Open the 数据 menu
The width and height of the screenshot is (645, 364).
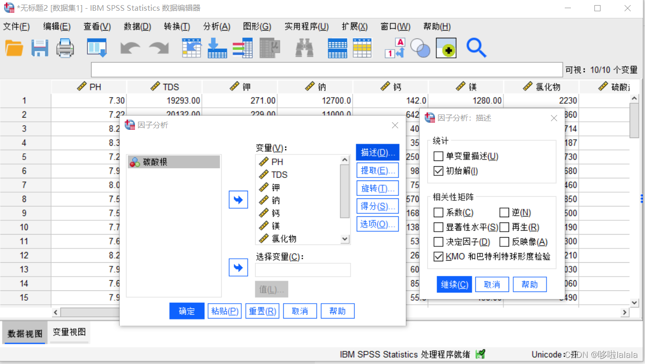tap(137, 27)
